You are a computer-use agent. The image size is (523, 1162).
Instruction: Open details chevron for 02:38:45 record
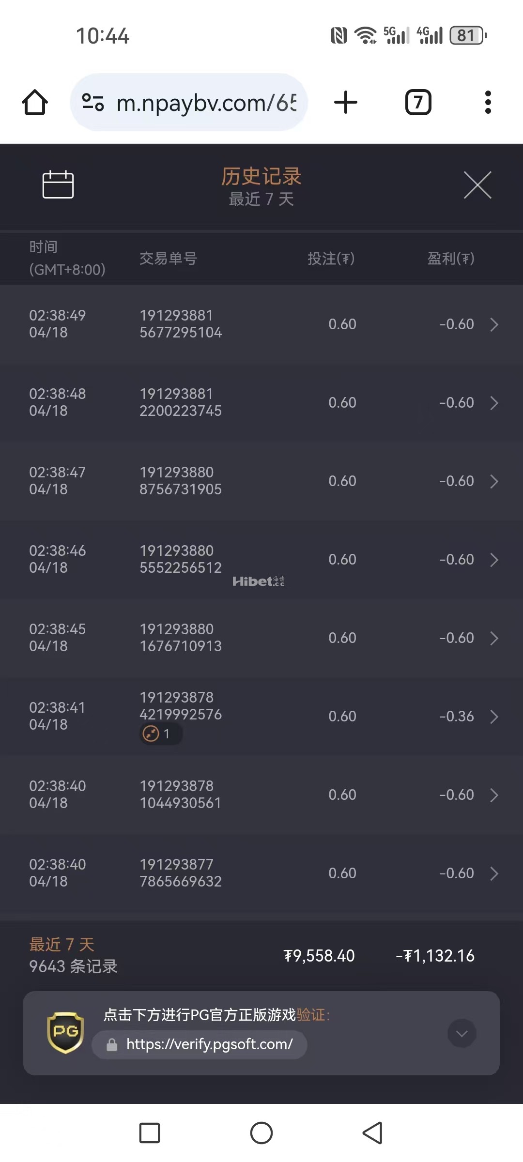point(494,638)
